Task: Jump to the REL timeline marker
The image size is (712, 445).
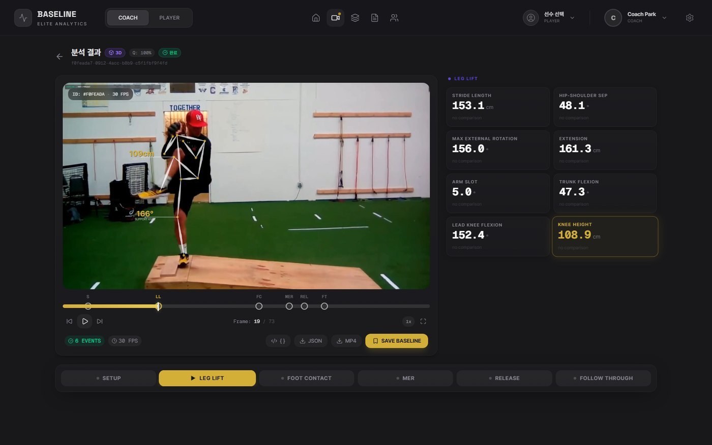Action: click(x=304, y=306)
